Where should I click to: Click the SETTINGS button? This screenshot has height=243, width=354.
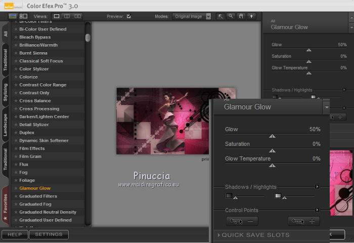[49, 234]
